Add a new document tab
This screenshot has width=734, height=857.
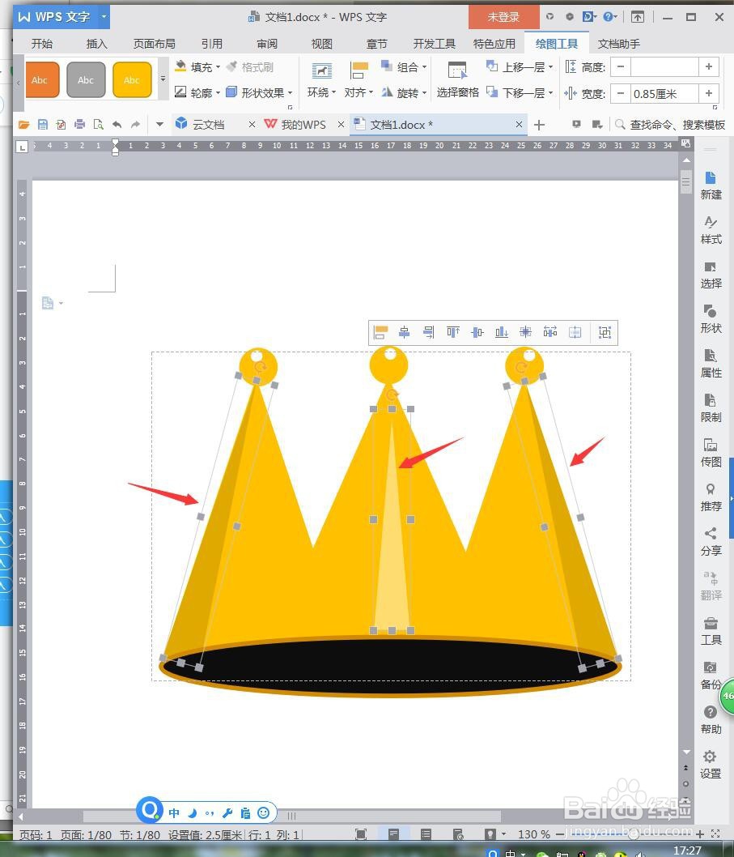[x=539, y=126]
